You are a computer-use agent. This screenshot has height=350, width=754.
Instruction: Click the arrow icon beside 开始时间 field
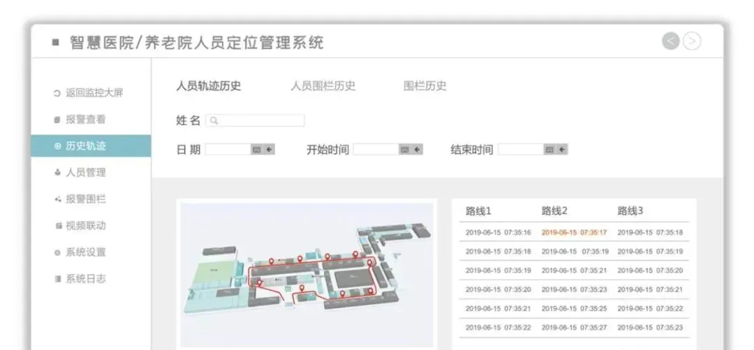(417, 149)
